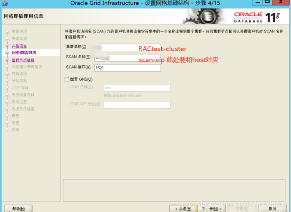The image size is (291, 212).
Task: Click the 网络接口使用情况 step
Action: (27, 67)
